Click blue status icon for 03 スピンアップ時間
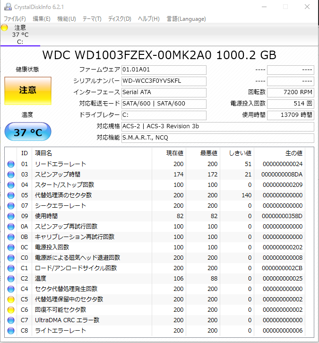 tap(11, 175)
